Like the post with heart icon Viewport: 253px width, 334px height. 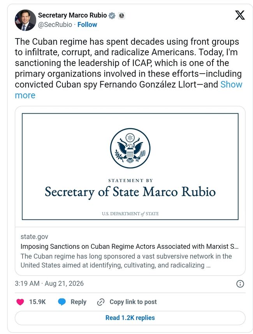[20, 302]
